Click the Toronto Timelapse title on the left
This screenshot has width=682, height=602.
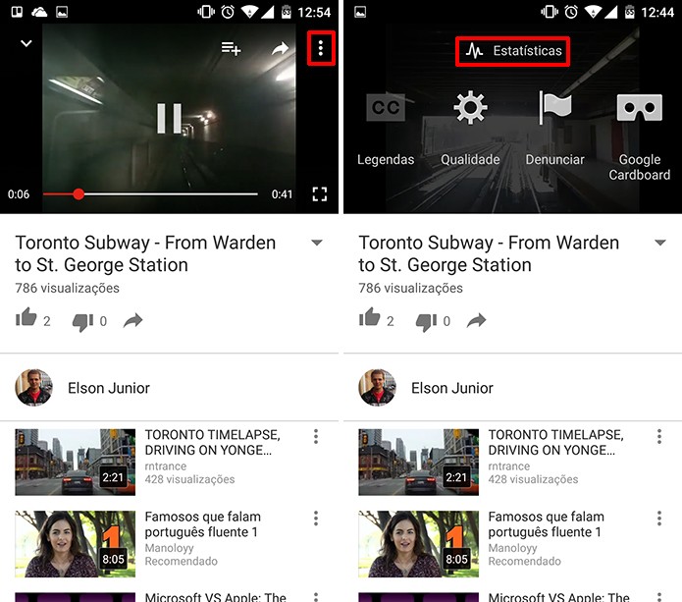(213, 442)
